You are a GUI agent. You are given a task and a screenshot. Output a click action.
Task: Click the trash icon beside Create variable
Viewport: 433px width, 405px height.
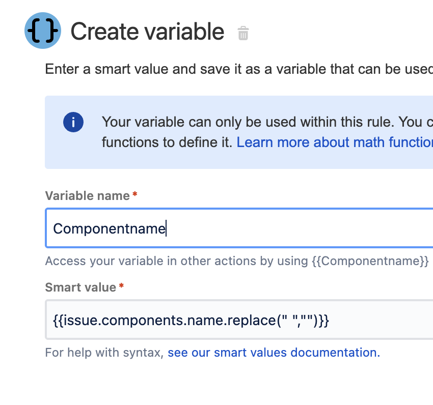tap(243, 33)
